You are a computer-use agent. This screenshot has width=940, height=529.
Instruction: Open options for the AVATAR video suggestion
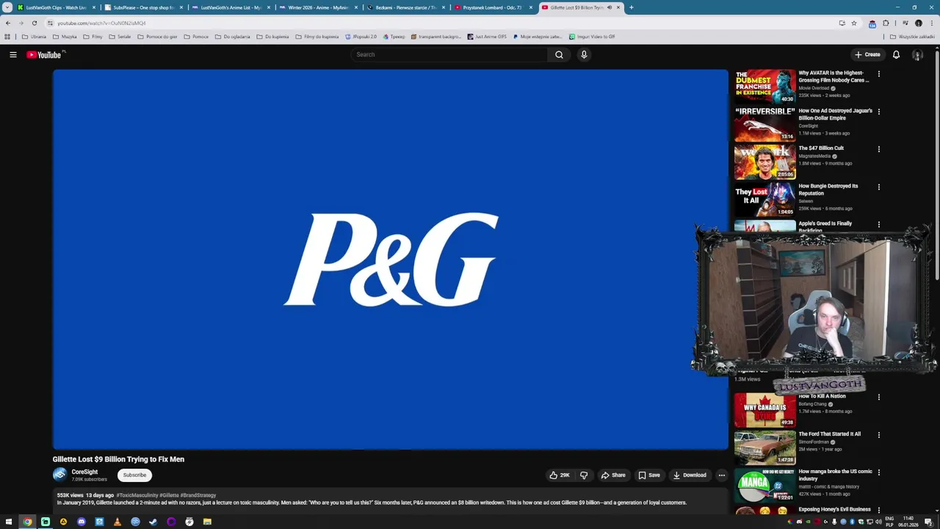[x=878, y=74]
